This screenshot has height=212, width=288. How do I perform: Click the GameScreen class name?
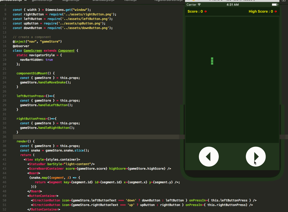33,51
